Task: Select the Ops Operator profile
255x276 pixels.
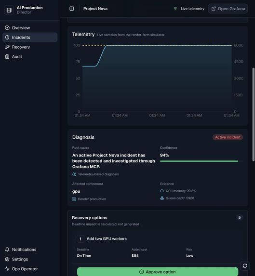Action: (30, 269)
